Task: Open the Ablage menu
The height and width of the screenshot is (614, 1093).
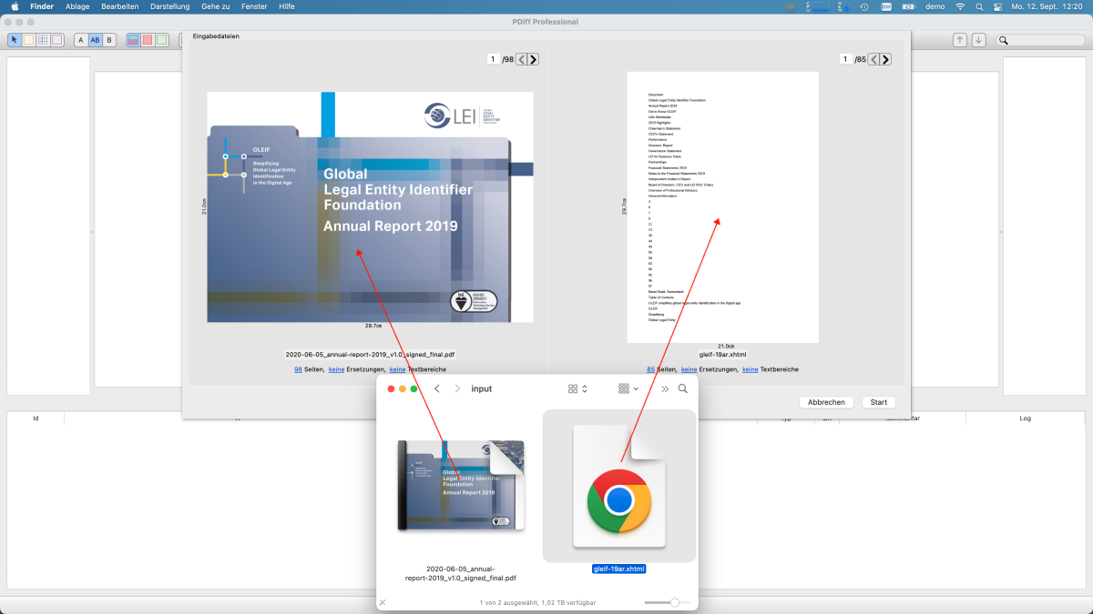Action: [77, 6]
